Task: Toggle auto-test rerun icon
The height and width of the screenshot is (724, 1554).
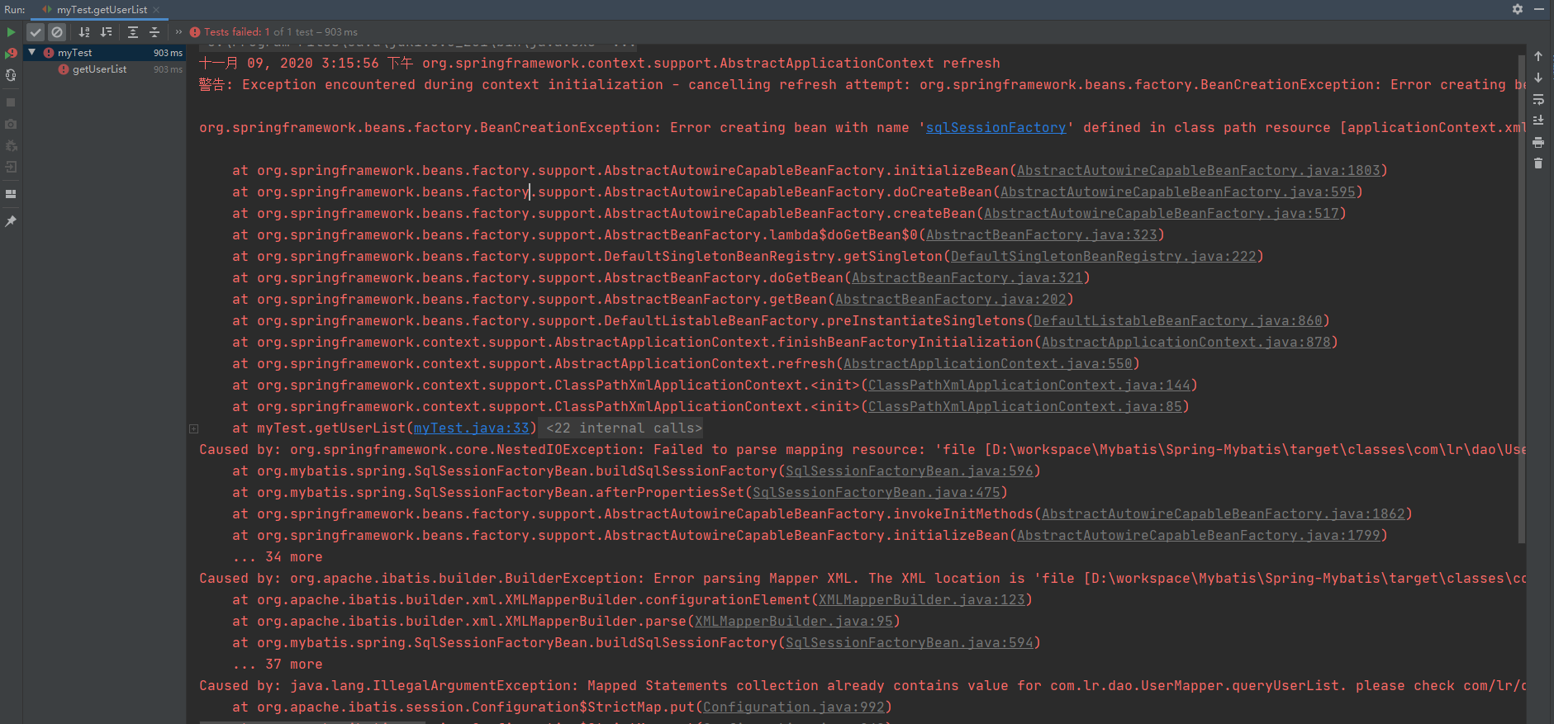Action: (x=11, y=75)
